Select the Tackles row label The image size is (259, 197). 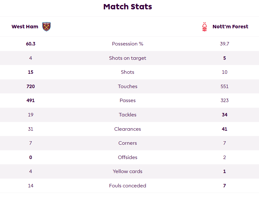pyautogui.click(x=127, y=115)
